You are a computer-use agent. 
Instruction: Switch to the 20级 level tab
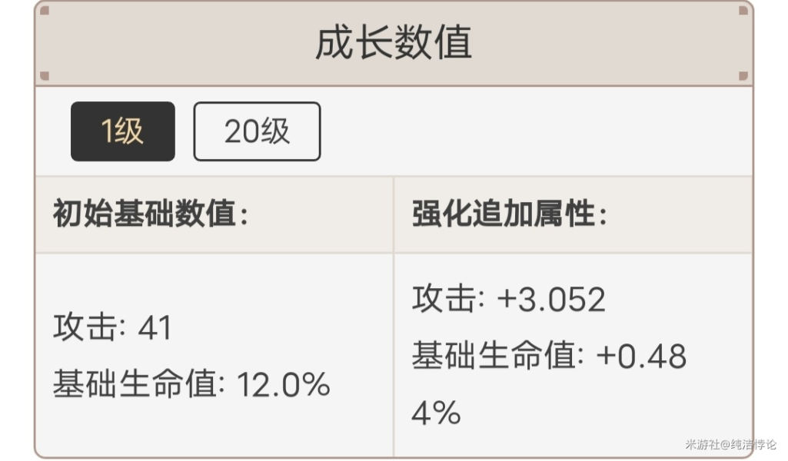point(257,131)
